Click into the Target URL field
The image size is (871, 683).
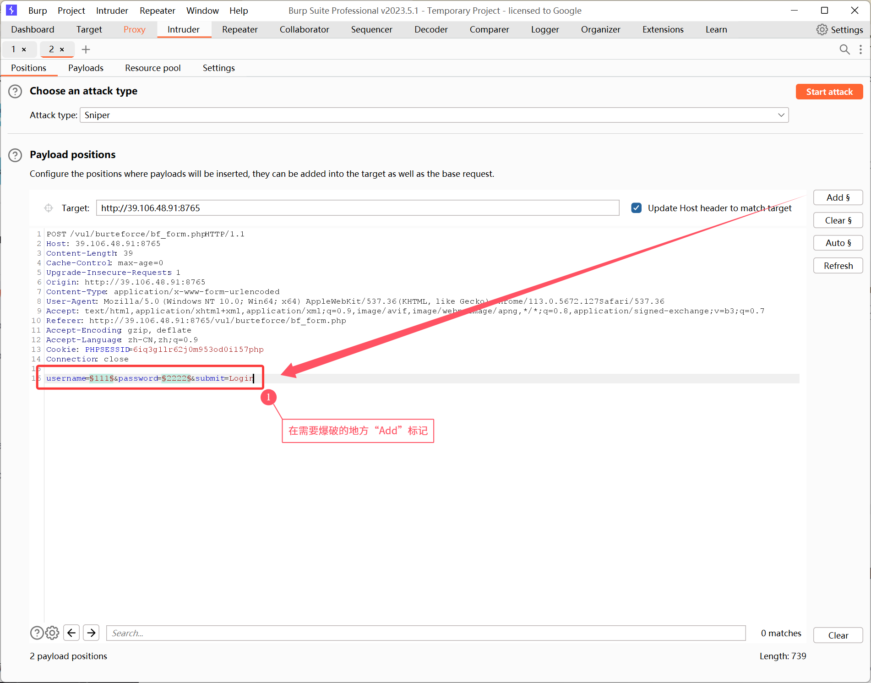[358, 208]
